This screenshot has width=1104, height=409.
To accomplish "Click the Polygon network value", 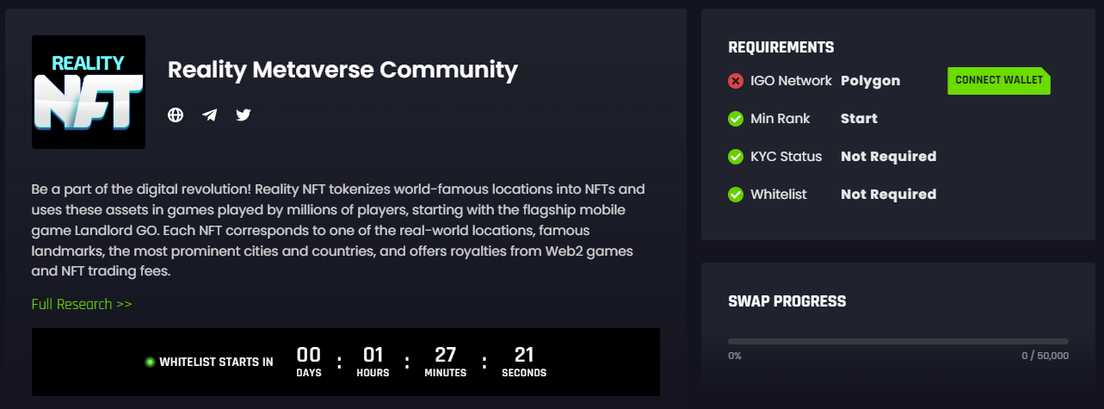I will [x=870, y=81].
